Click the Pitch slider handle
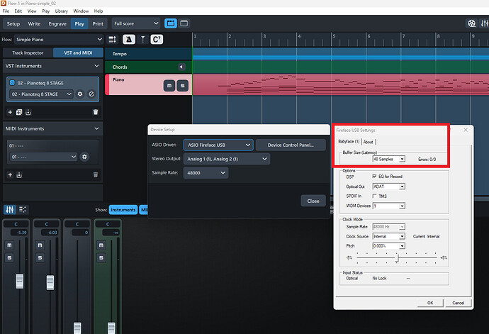This screenshot has height=334, width=489. (397, 258)
